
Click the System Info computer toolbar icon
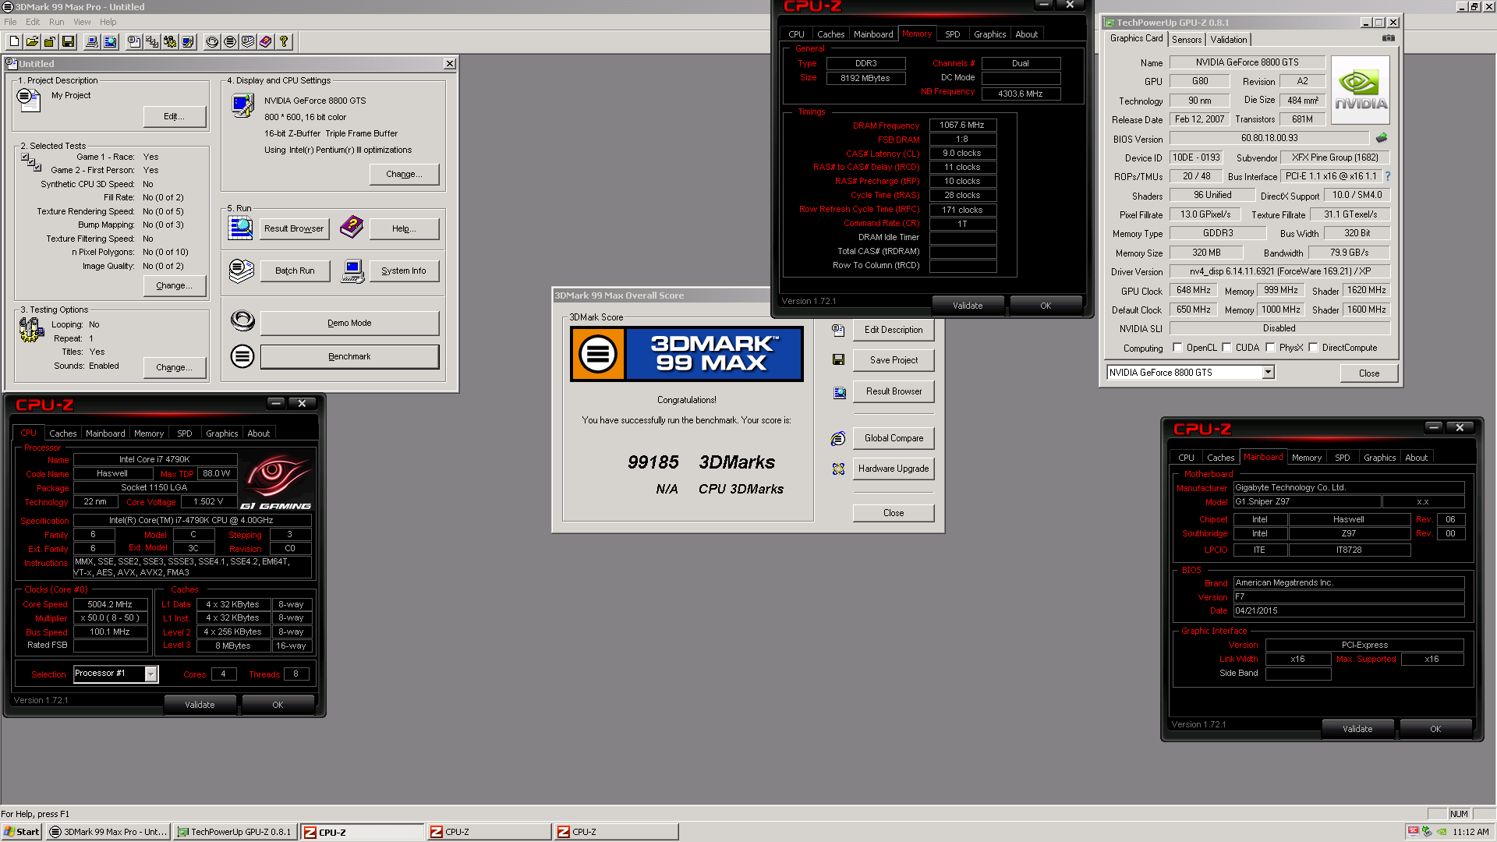pyautogui.click(x=92, y=42)
